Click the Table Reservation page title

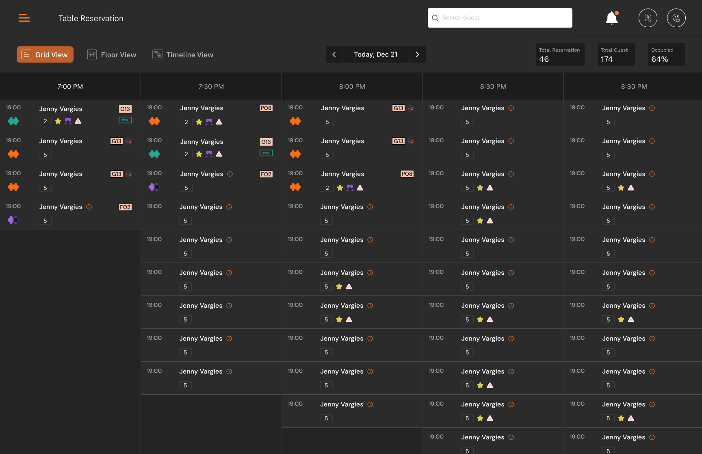pos(91,18)
